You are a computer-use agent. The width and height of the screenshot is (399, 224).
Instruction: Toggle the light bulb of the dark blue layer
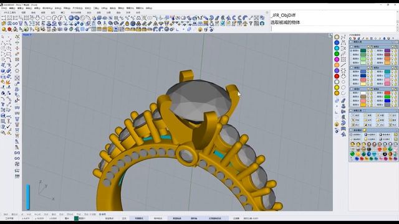coord(368,76)
